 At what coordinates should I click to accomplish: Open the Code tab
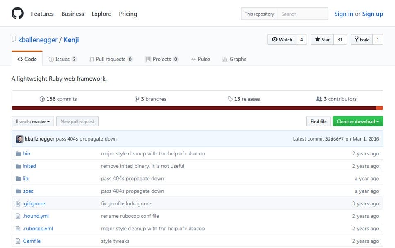(x=27, y=59)
